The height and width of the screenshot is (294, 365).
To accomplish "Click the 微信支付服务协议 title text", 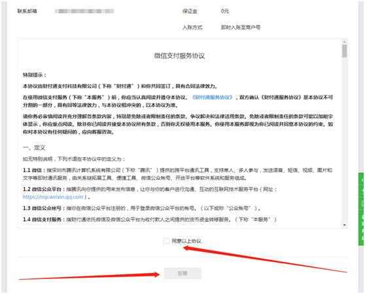I will [179, 56].
